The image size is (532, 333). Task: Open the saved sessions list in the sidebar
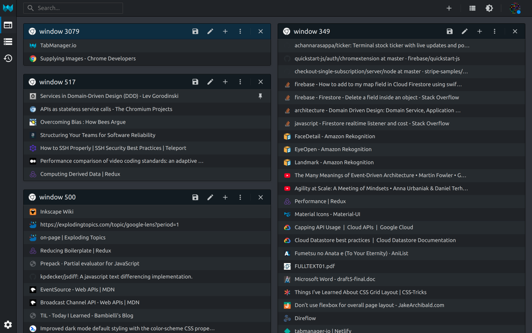pyautogui.click(x=8, y=42)
